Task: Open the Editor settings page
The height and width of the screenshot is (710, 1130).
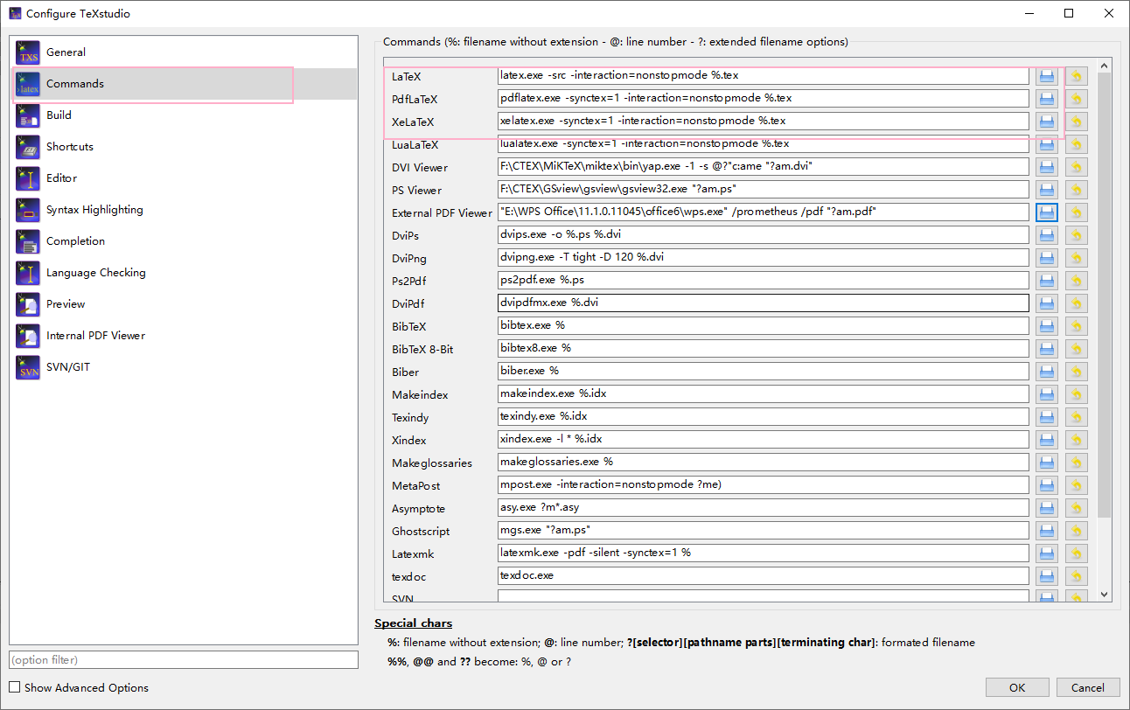Action: tap(184, 178)
